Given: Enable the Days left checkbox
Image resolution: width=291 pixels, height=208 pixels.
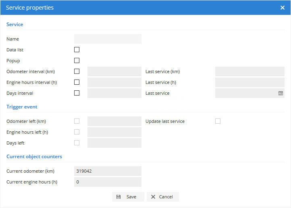Looking at the screenshot, I should [77, 143].
